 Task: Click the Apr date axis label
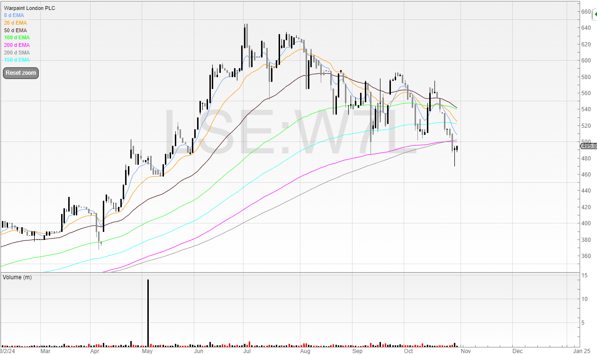[94, 351]
